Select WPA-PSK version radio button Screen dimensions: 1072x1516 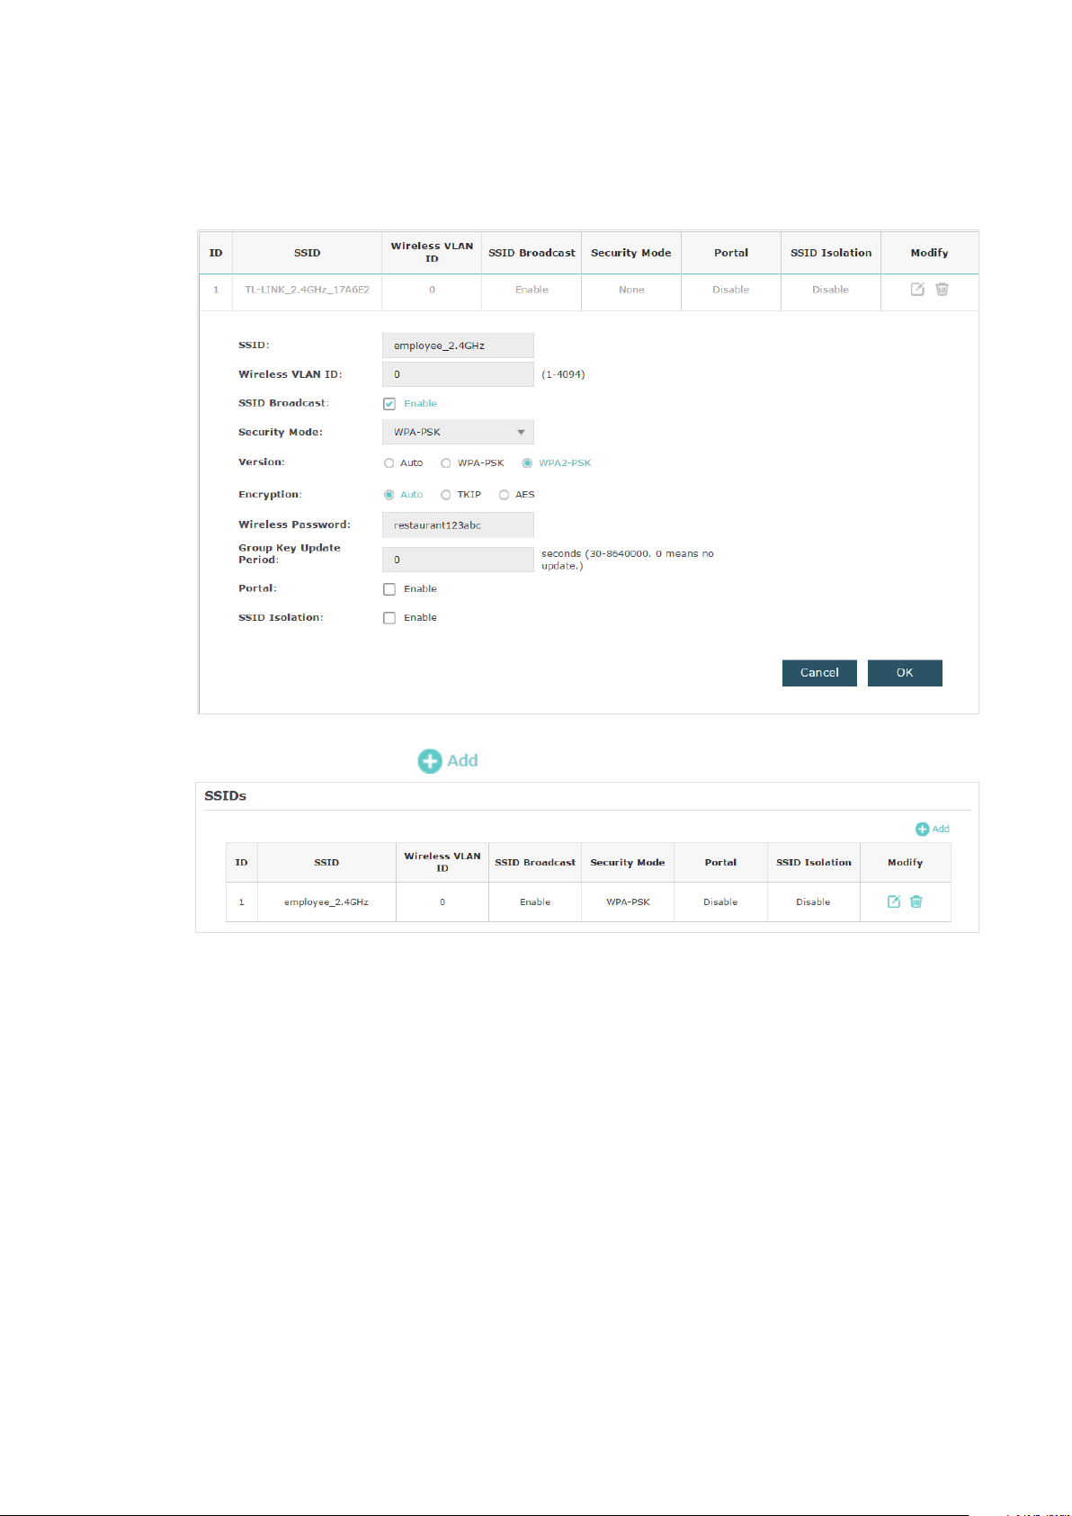pos(446,463)
